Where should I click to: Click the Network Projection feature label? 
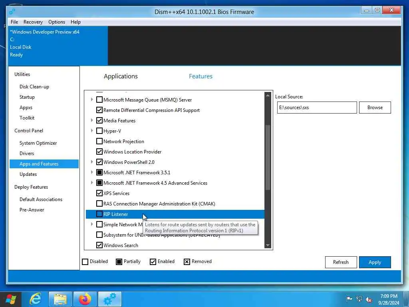[124, 141]
